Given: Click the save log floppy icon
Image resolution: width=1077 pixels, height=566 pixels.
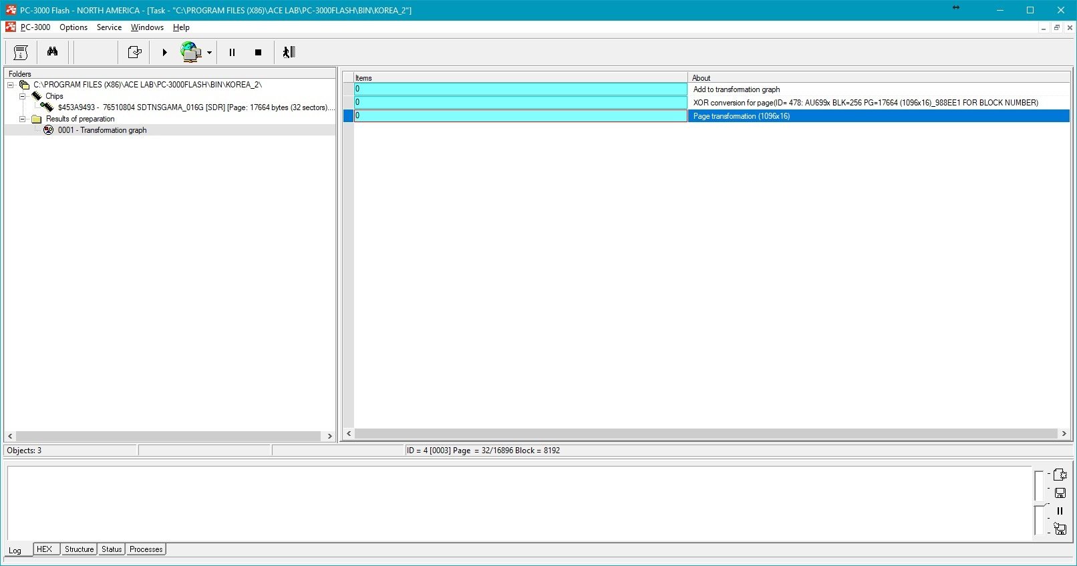Looking at the screenshot, I should [x=1060, y=493].
